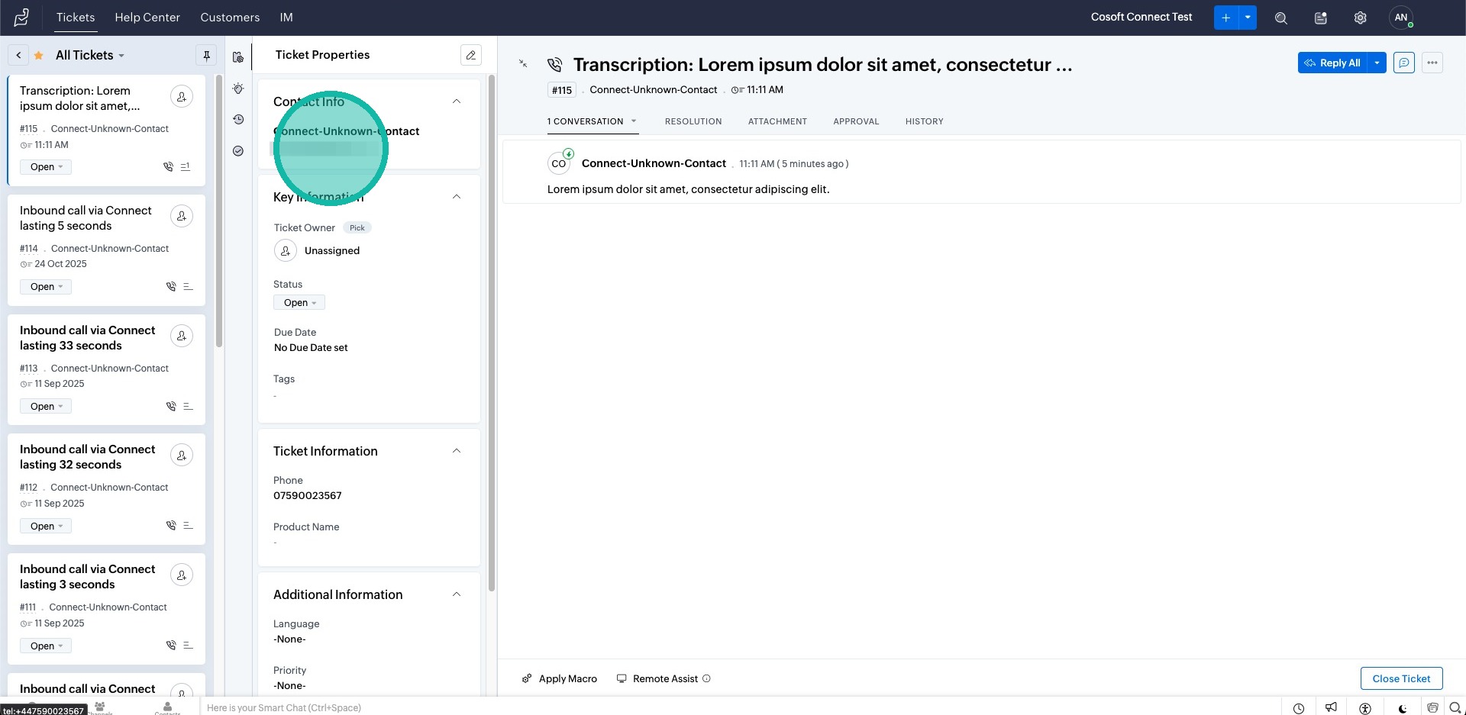The image size is (1466, 715).
Task: Assign ticket #112 using the agent icon
Action: (182, 456)
